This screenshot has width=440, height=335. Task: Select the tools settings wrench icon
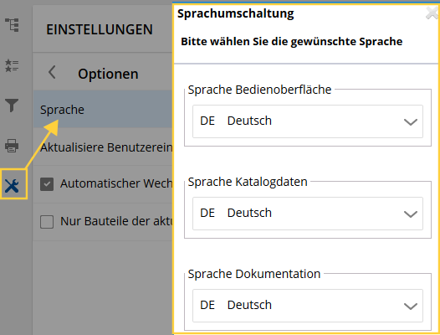point(12,186)
